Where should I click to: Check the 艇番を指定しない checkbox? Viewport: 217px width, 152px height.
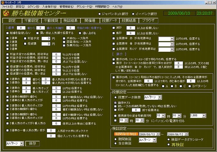click(7, 33)
